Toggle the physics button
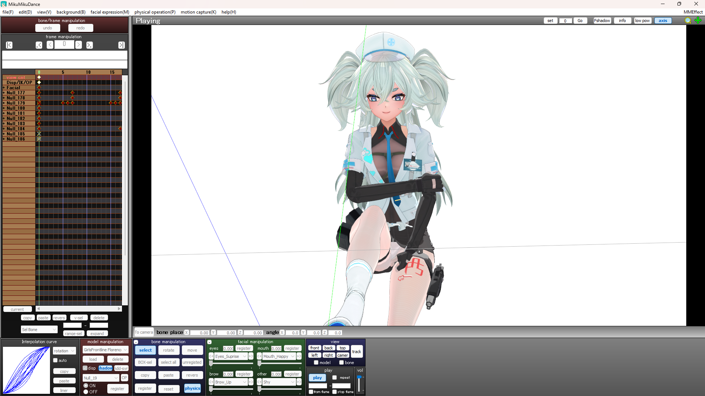Viewport: 705px width, 396px height. (193, 388)
